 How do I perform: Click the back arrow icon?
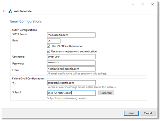4,11
